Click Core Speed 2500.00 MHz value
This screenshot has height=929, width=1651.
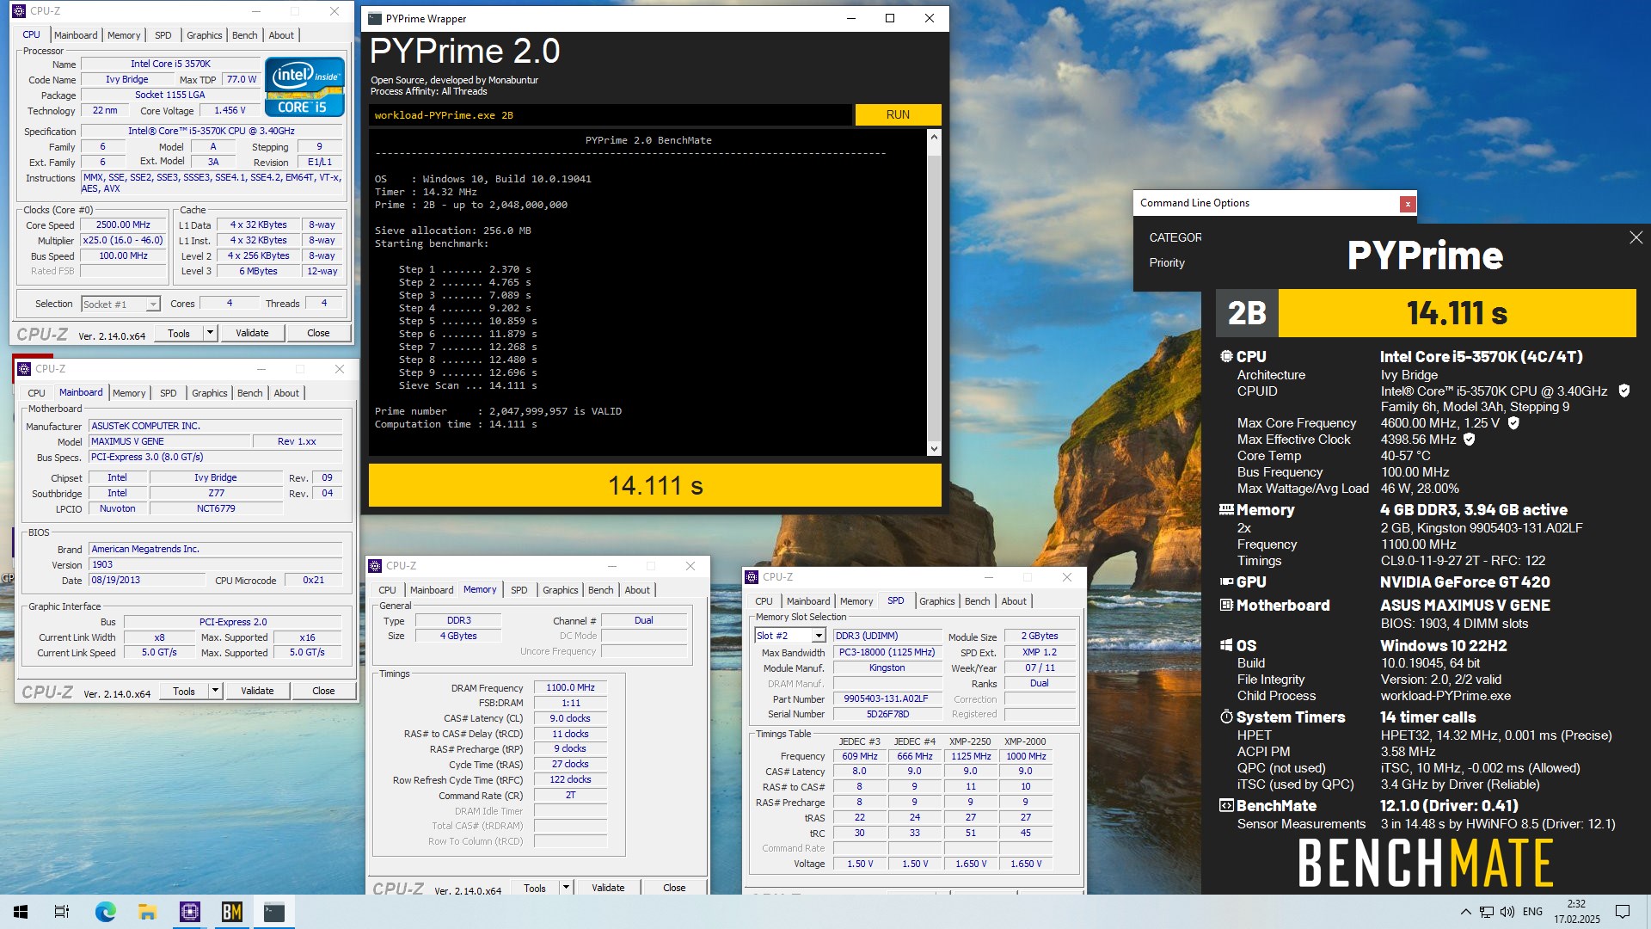click(123, 225)
